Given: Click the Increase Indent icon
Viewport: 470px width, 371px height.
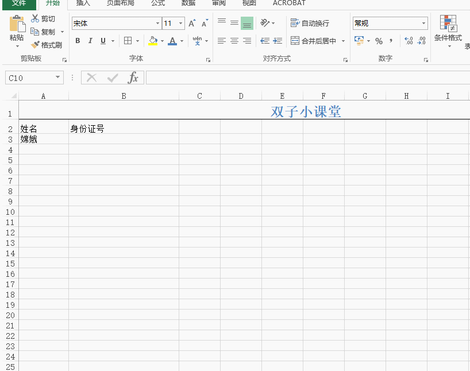Looking at the screenshot, I should tap(278, 41).
